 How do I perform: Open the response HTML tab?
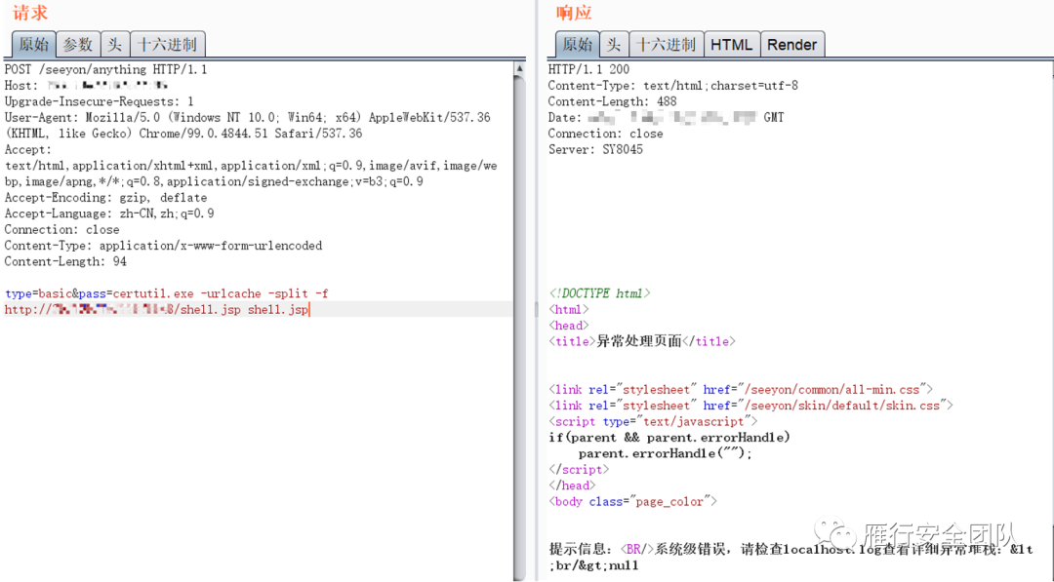[x=731, y=44]
